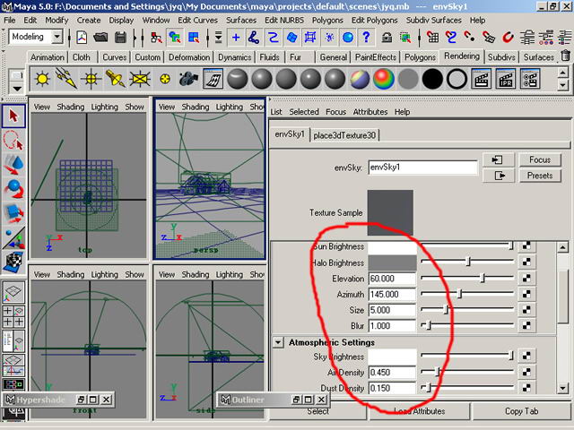Assign the black surface shader sphere
The width and height of the screenshot is (574, 430).
(x=432, y=79)
